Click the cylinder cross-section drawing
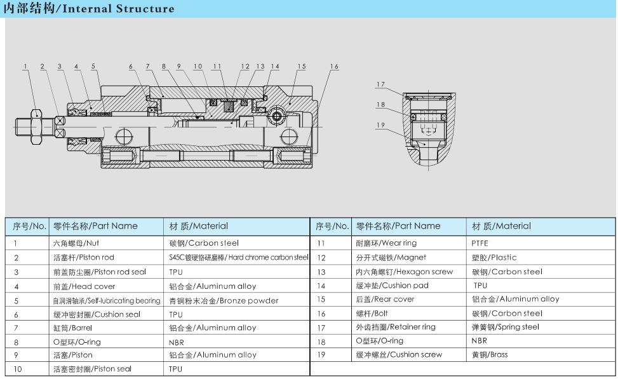This screenshot has width=618, height=379. coord(168,127)
